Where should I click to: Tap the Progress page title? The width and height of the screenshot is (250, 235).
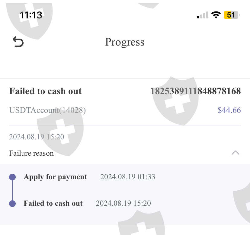[x=125, y=42]
